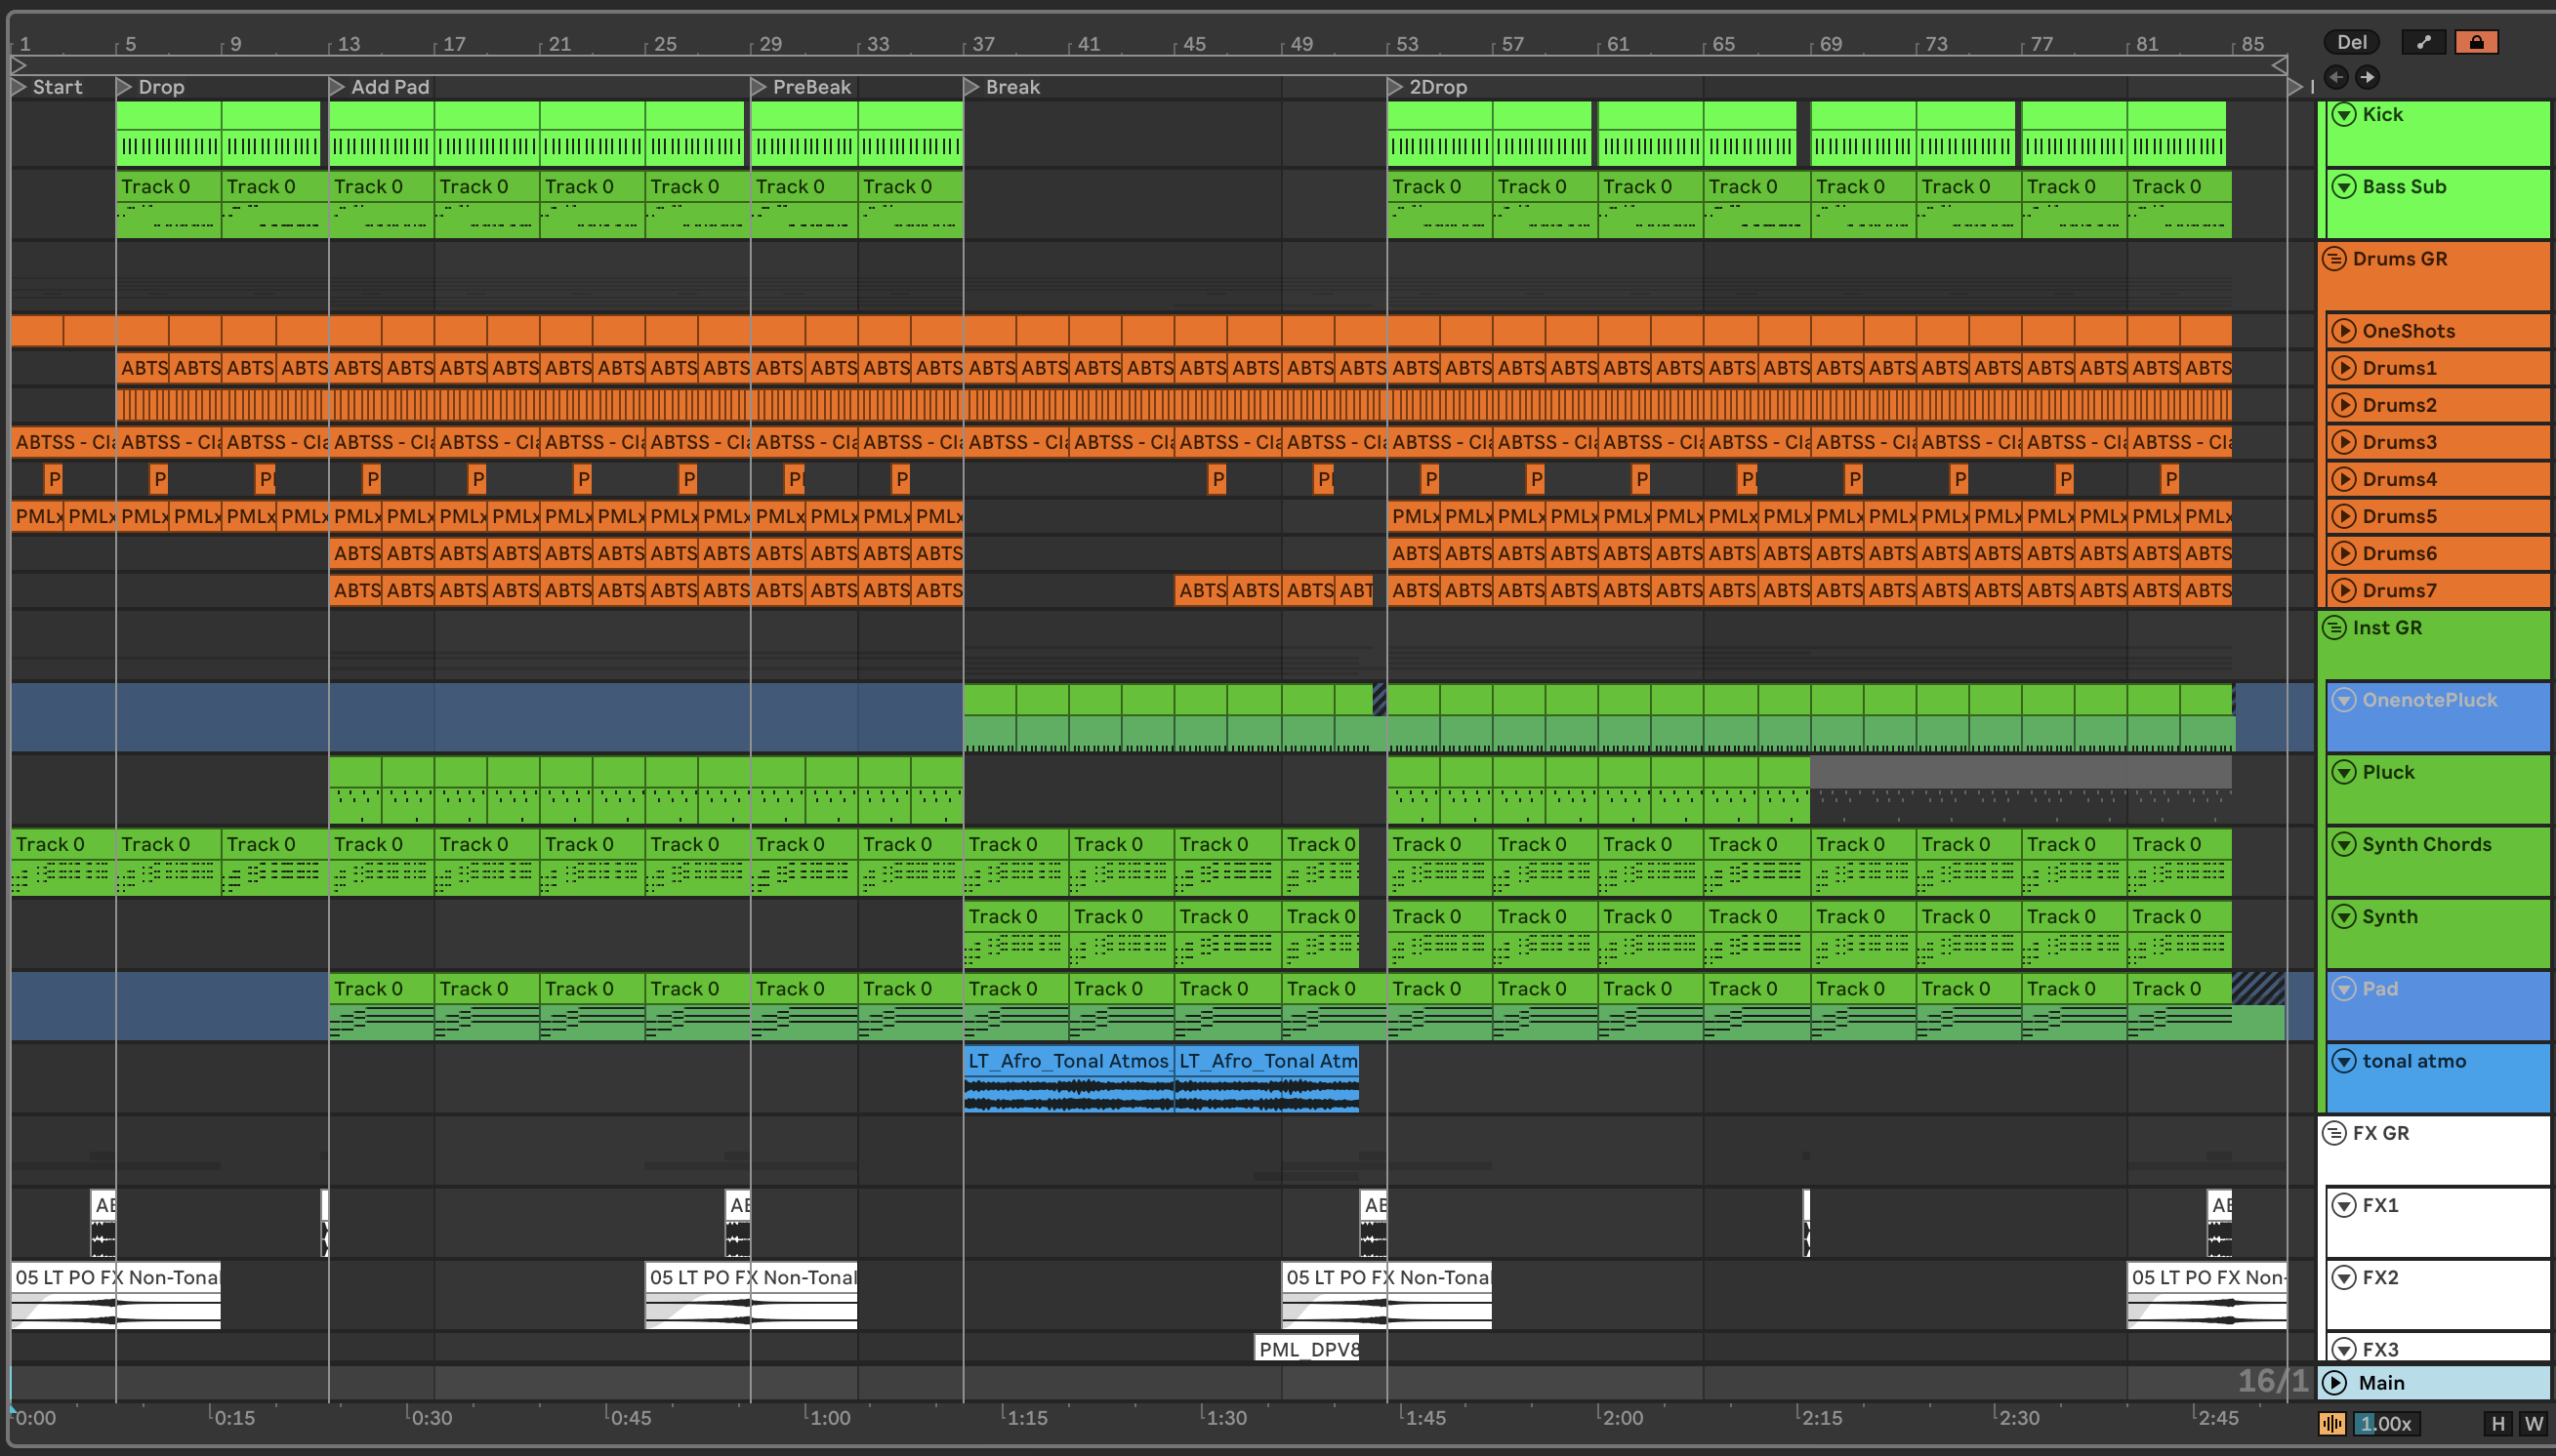2556x1456 pixels.
Task: Toggle the orange waveform button beside 1.00x
Action: (x=2331, y=1423)
